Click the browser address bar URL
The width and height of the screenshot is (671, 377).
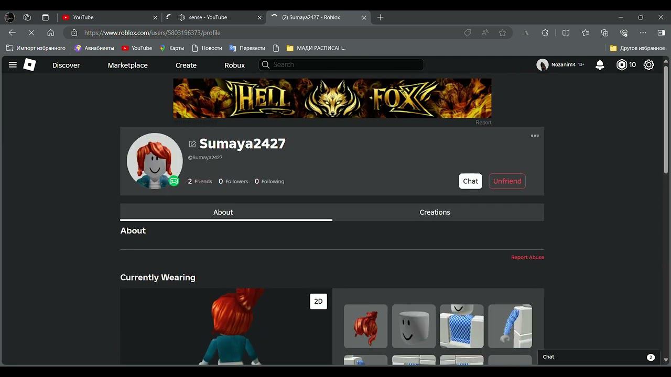[152, 32]
